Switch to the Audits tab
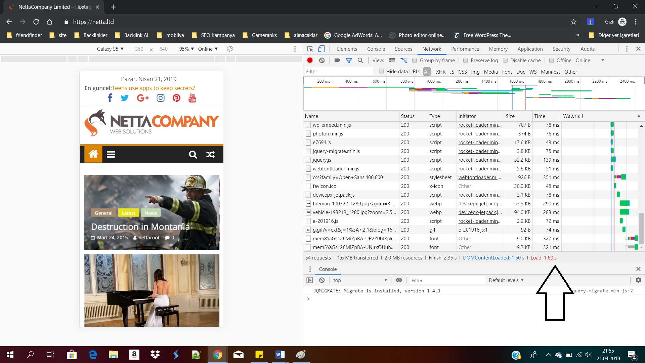Screen dimensions: 645x363 (587, 49)
